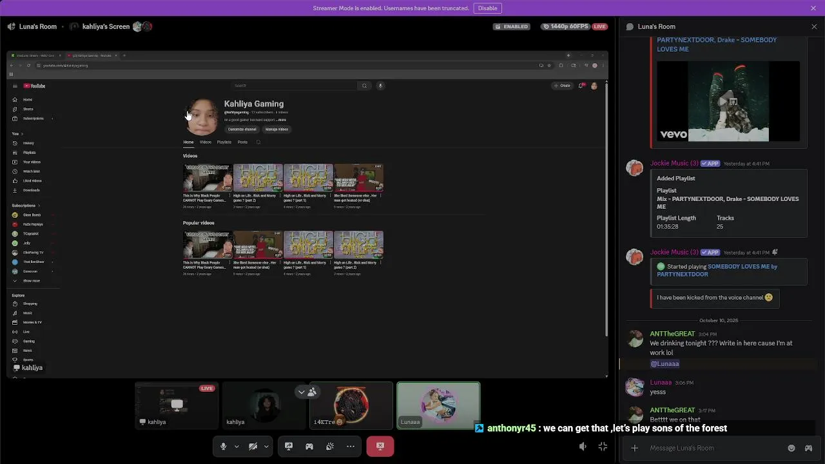Click the @Lunaaa mention in chat
Viewport: 825px width, 464px height.
(x=665, y=363)
